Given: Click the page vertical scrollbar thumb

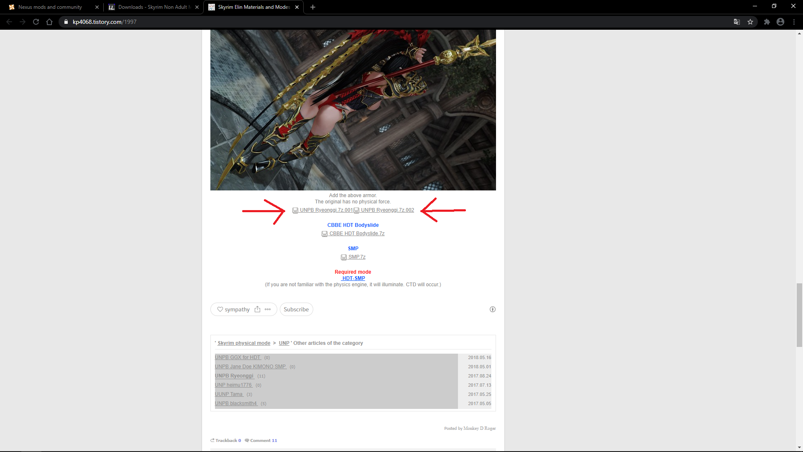Looking at the screenshot, I should 799,315.
